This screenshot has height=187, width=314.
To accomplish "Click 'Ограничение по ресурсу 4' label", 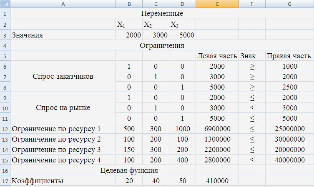I will click(63, 160).
